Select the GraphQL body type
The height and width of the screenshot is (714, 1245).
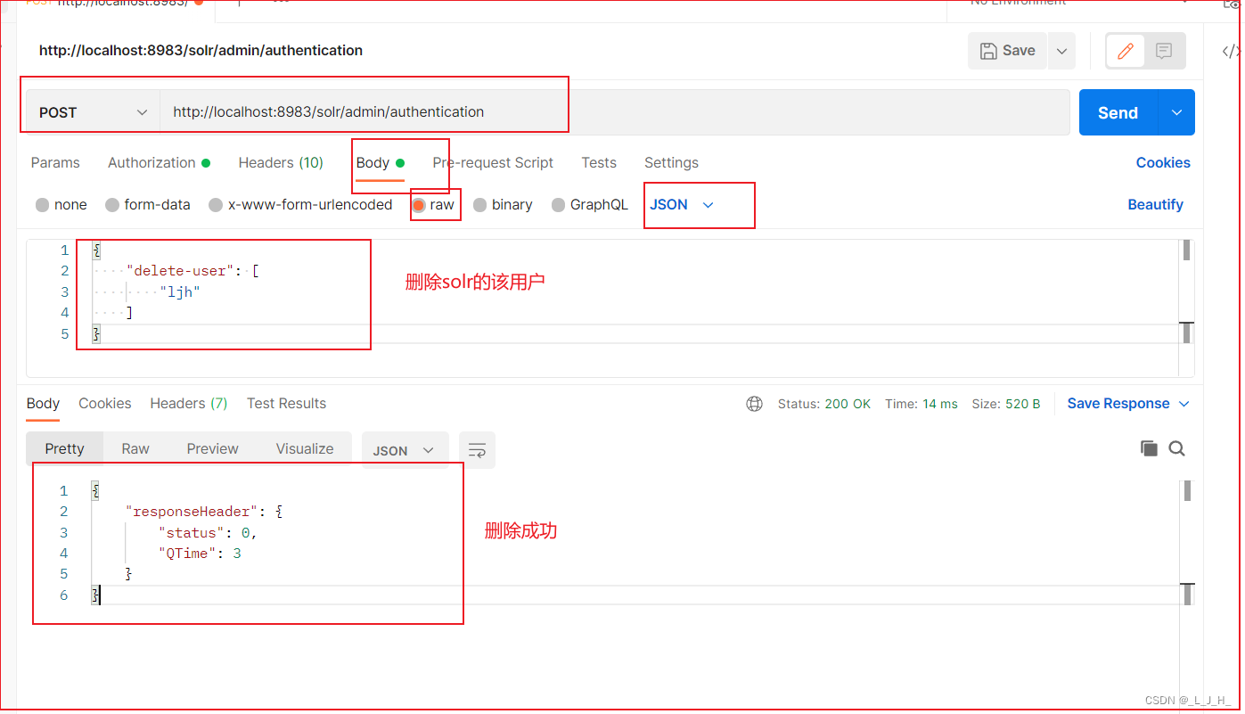[x=590, y=204]
